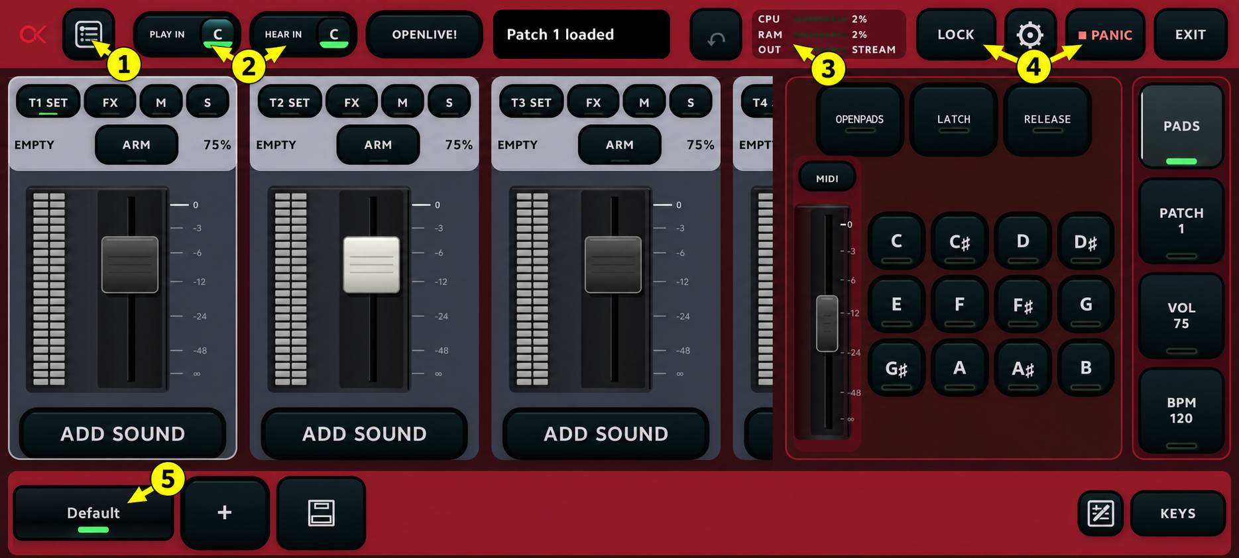Viewport: 1239px width, 558px height.
Task: Mute track 1 with M button
Action: pos(160,102)
